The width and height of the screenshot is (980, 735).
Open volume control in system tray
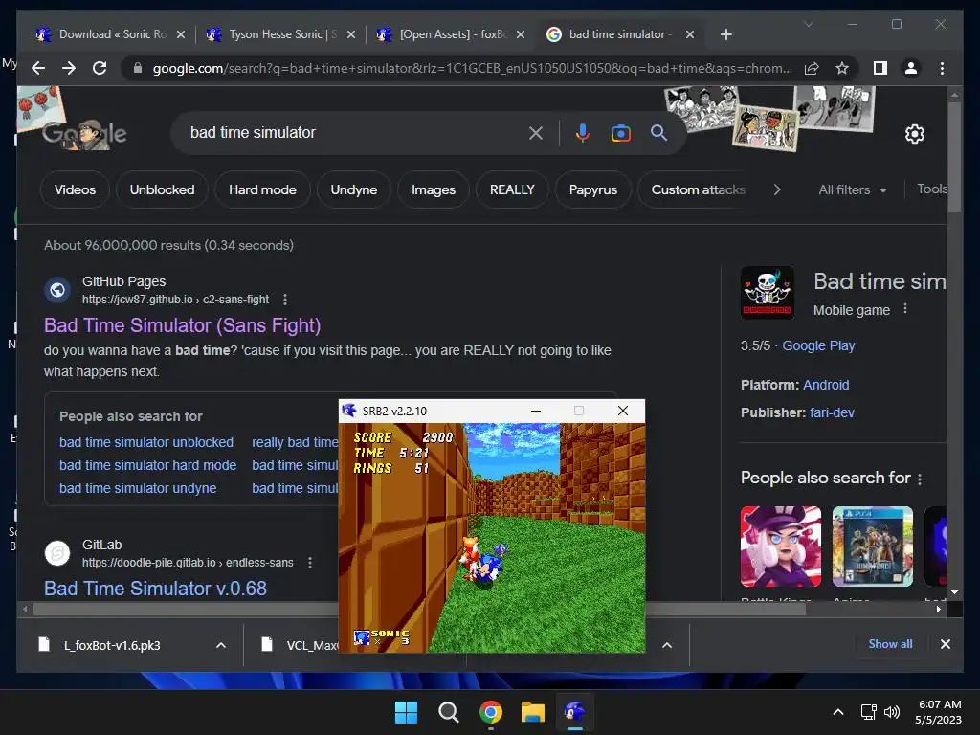[x=892, y=712]
